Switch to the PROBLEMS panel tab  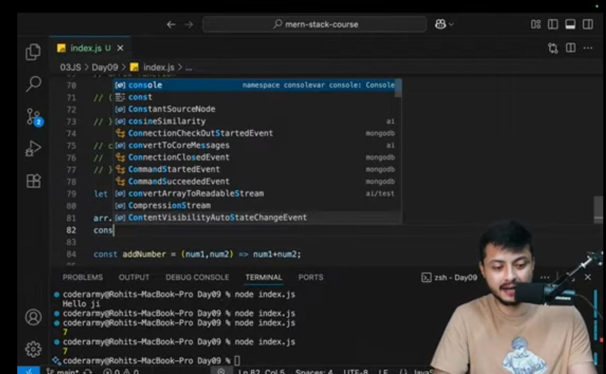click(x=83, y=277)
